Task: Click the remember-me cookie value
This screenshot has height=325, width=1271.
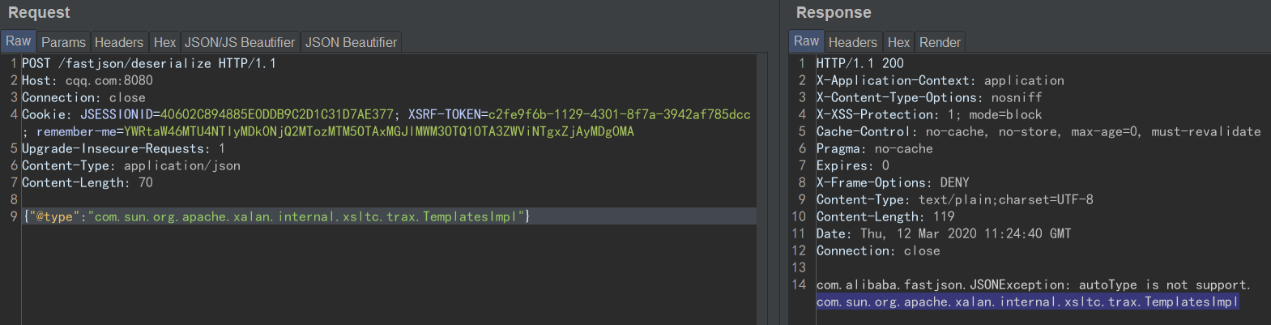Action: 379,131
